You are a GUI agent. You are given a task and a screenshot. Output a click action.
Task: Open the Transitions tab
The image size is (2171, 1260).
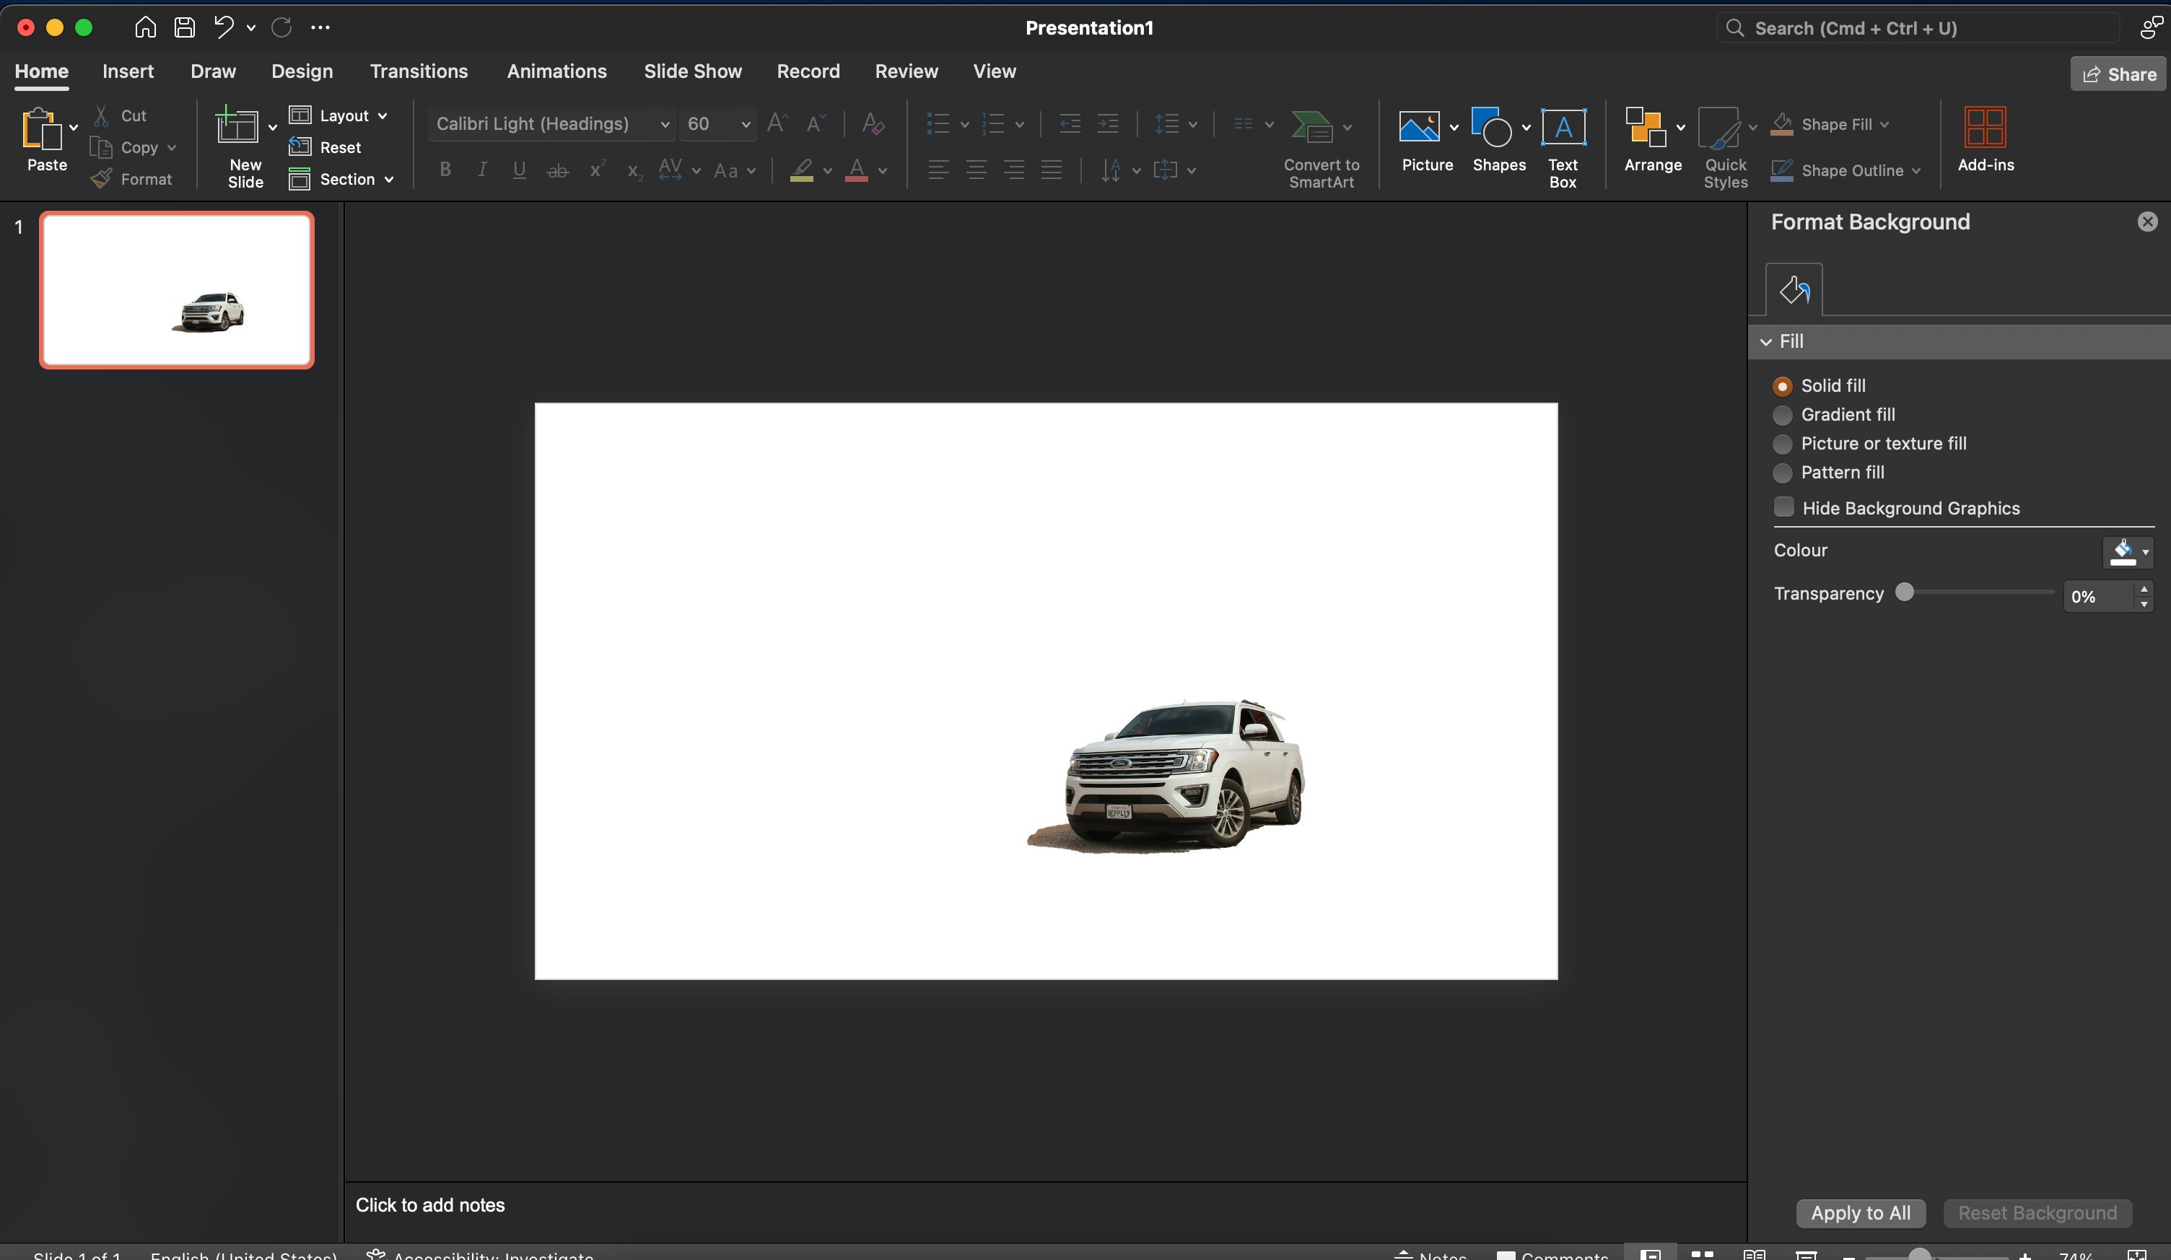(x=419, y=71)
